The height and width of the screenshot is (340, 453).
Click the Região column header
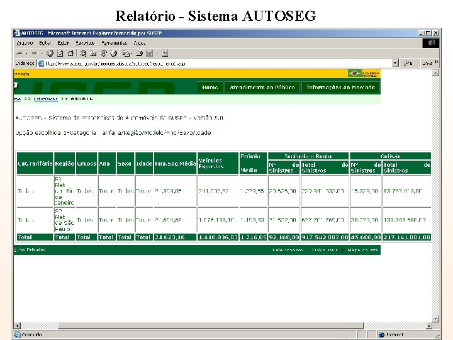64,163
